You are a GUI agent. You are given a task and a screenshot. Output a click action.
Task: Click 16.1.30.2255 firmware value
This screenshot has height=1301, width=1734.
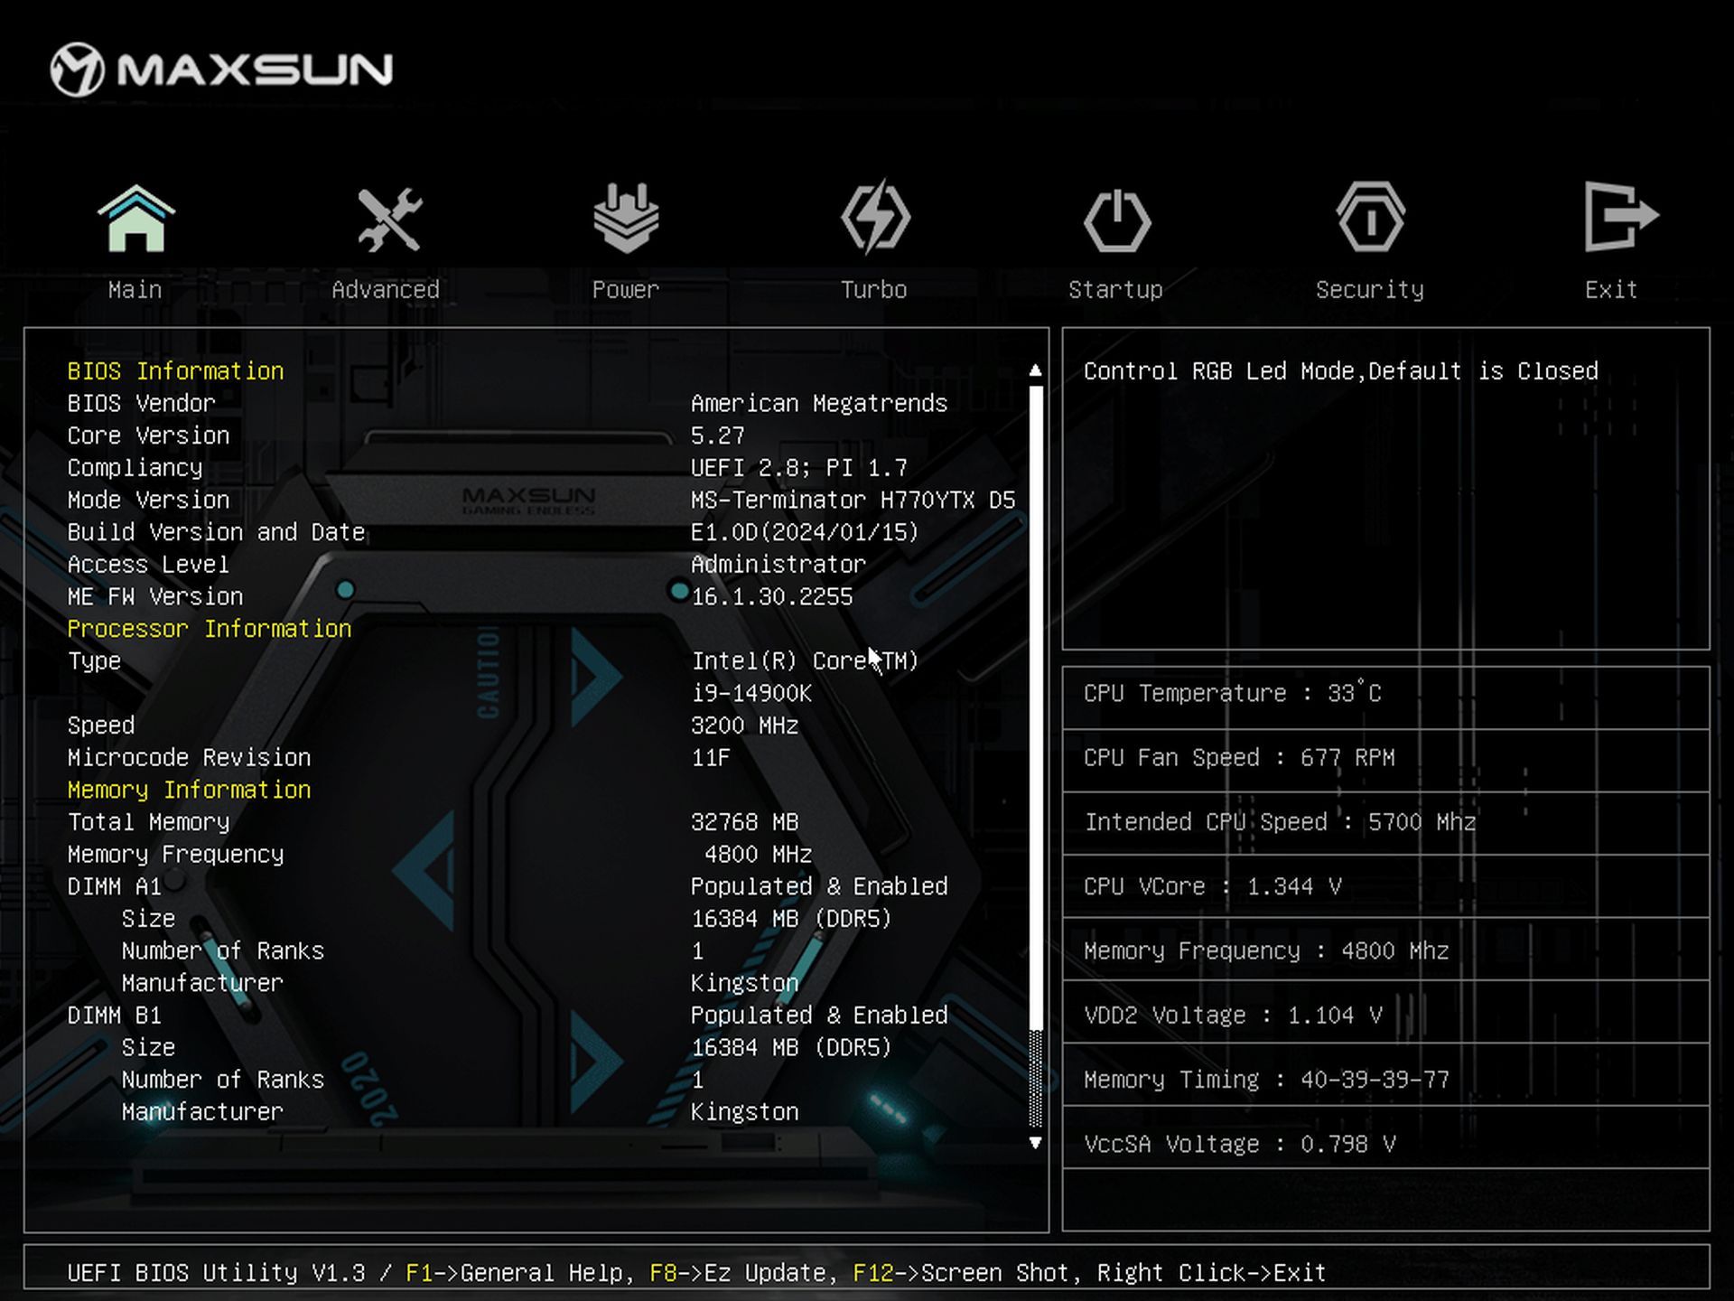tap(771, 597)
